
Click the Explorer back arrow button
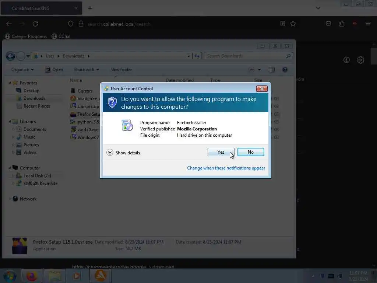click(x=10, y=56)
